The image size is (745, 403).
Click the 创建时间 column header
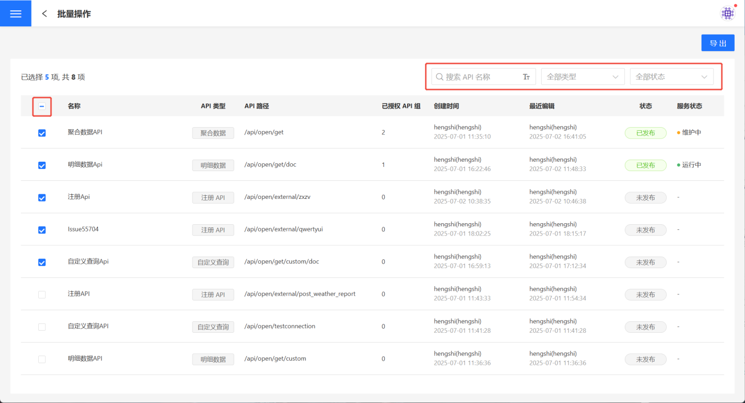tap(446, 106)
